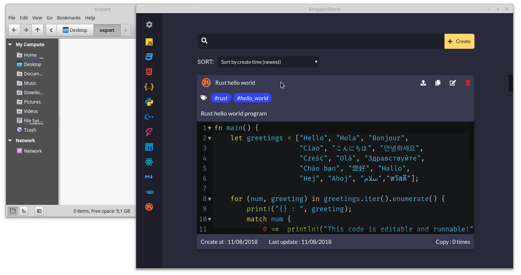Viewport: 521px width, 275px height.
Task: Create a new snippet
Action: [x=459, y=41]
